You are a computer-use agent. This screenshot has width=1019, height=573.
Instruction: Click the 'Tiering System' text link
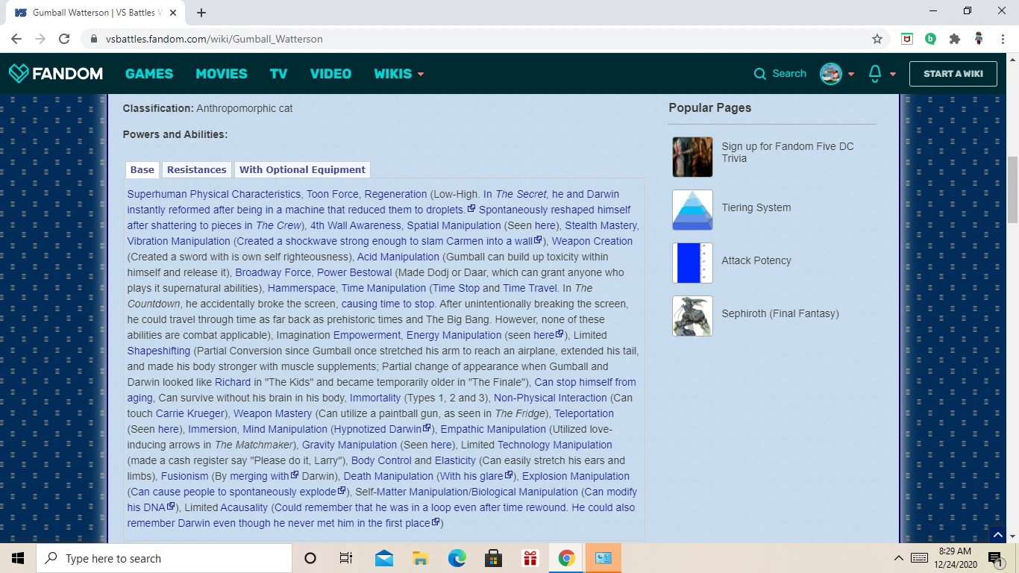pyautogui.click(x=756, y=207)
